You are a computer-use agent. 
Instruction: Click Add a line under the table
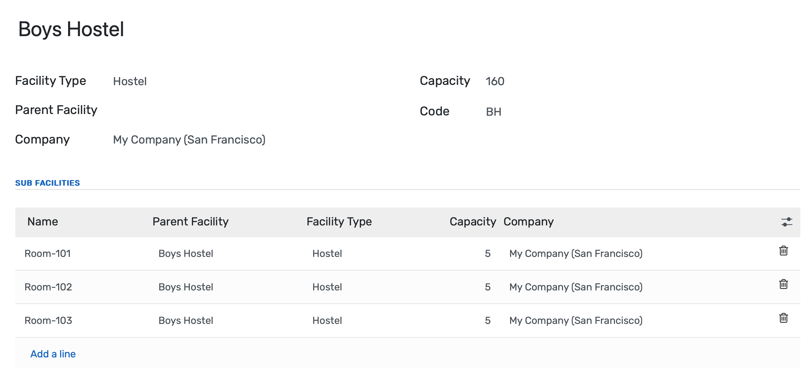(x=53, y=354)
